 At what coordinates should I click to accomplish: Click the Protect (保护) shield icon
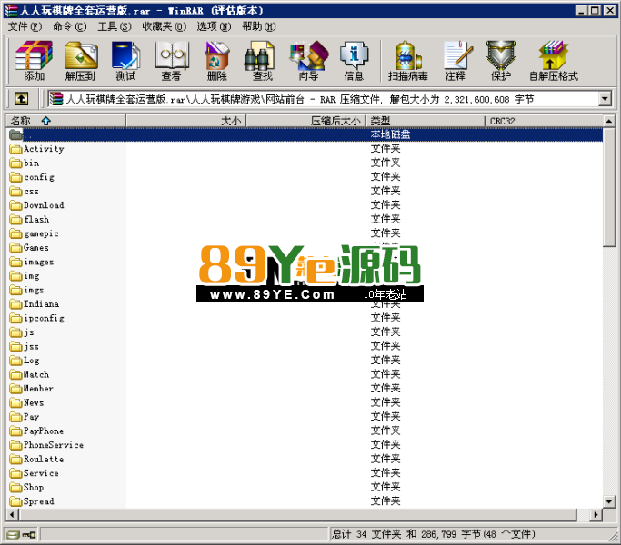click(x=501, y=61)
